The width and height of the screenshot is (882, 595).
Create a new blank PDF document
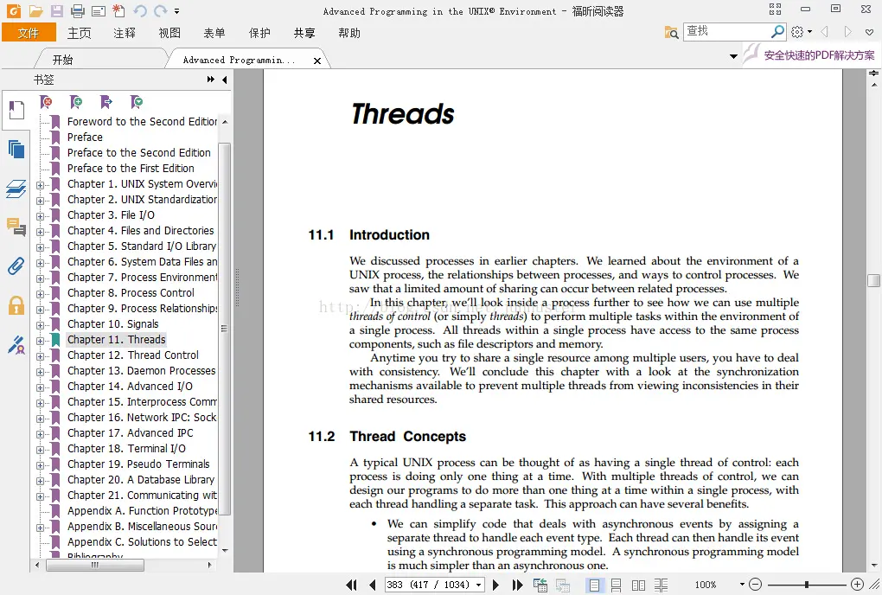[x=118, y=10]
